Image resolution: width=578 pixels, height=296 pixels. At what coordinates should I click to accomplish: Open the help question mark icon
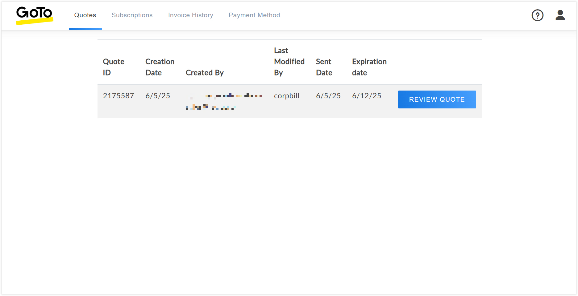pos(537,15)
